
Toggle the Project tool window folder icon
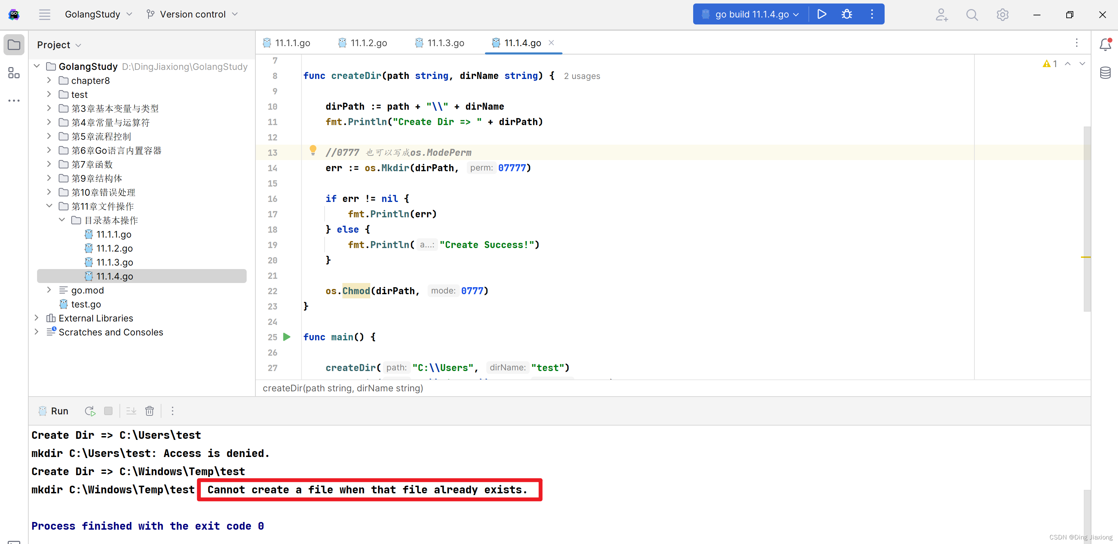(14, 45)
